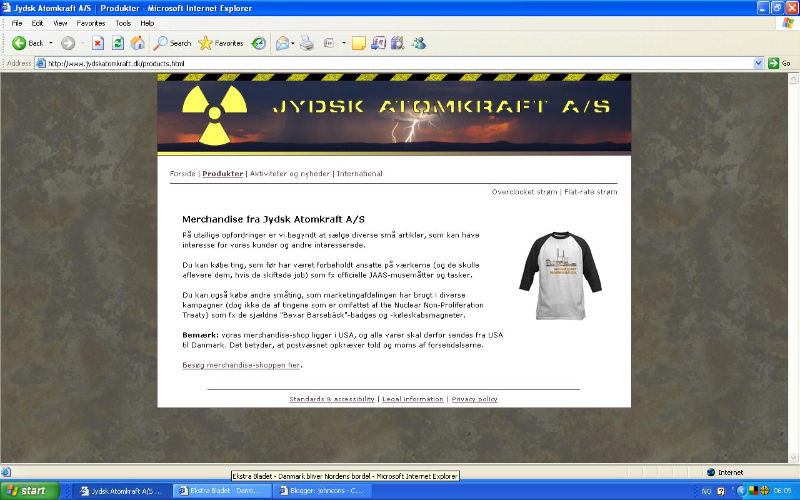This screenshot has height=500, width=800.
Task: Open the International page link
Action: [359, 174]
